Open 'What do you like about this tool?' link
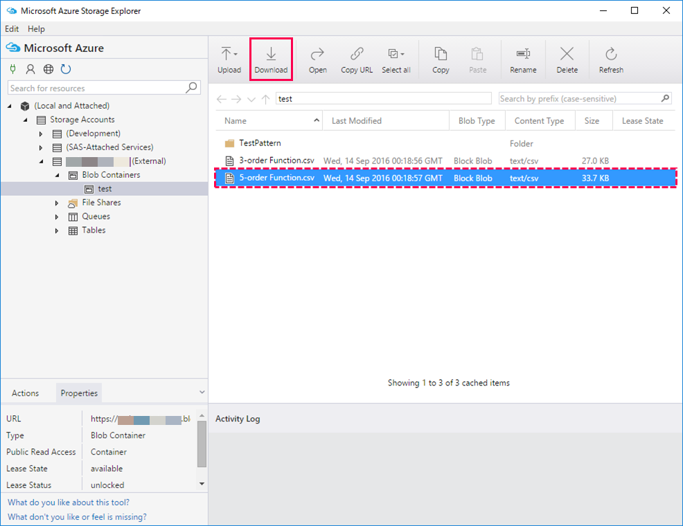Screen dimensions: 683x526 pyautogui.click(x=69, y=502)
